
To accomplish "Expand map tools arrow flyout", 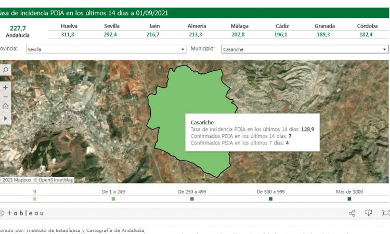I will (5, 118).
